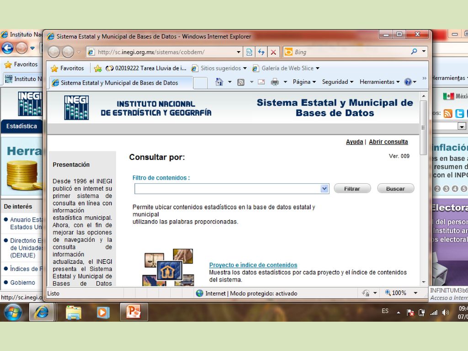The image size is (468, 351).
Task: Open PowerPoint from the taskbar
Action: 134,312
